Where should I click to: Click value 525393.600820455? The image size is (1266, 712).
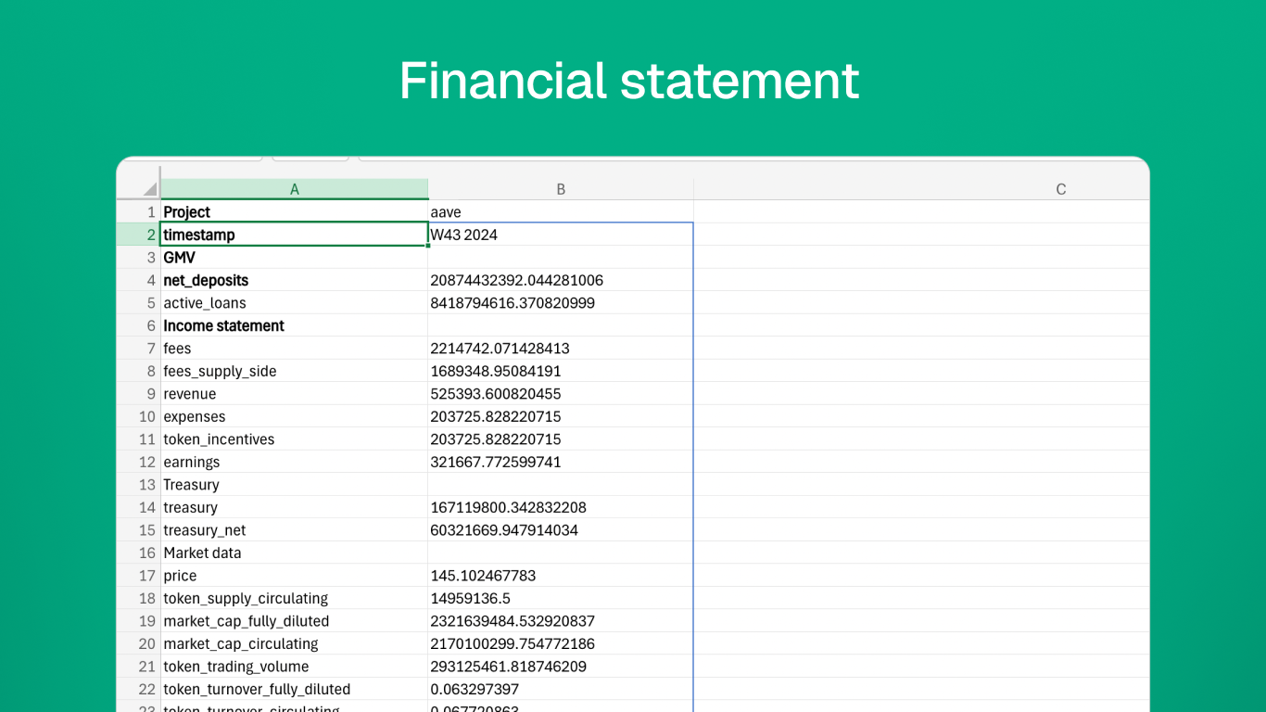click(561, 394)
